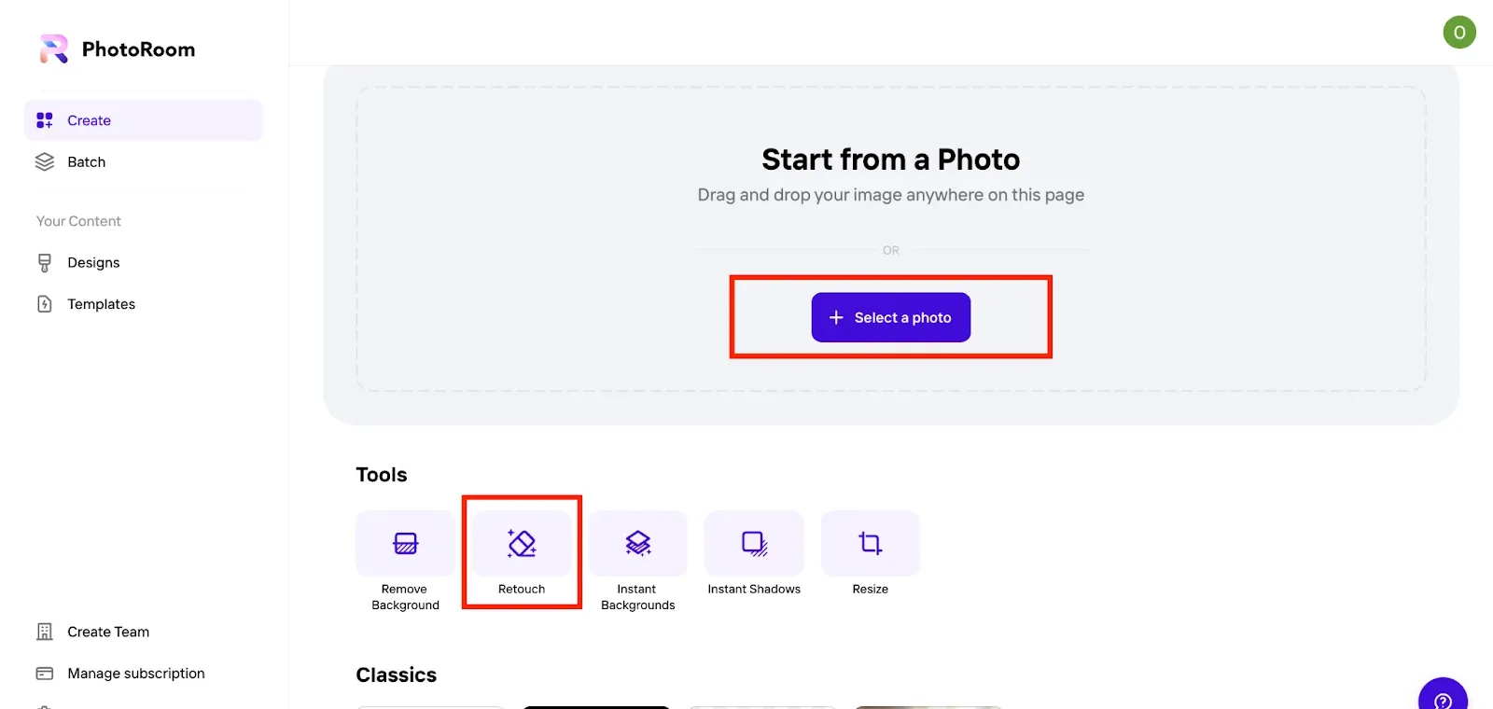Image resolution: width=1493 pixels, height=709 pixels.
Task: Open the first Classics template thumbnail
Action: point(430,707)
